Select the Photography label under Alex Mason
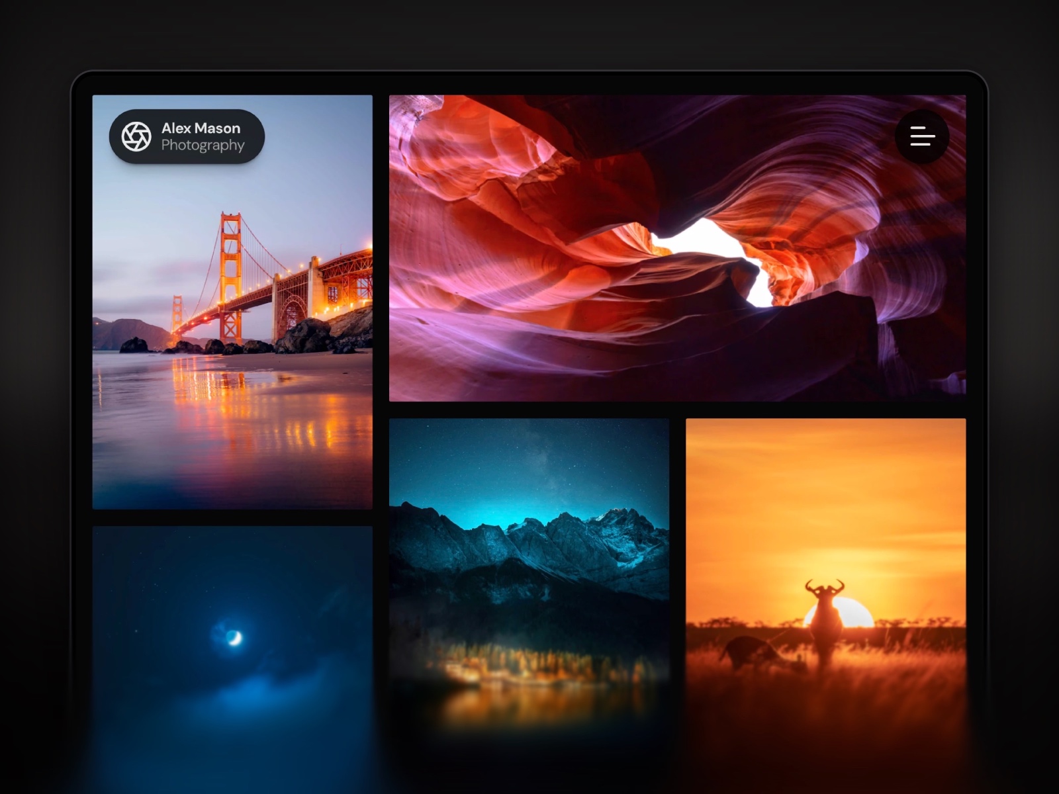This screenshot has width=1059, height=794. coord(203,145)
